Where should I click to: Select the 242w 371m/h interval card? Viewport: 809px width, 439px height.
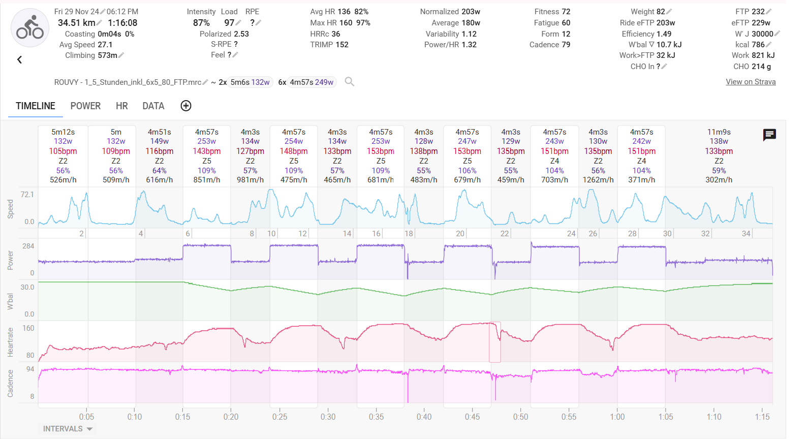tap(641, 155)
